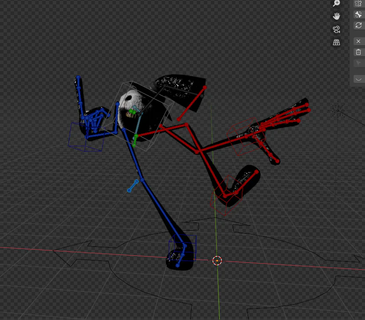Click the zoom magnifier viewport icon
The height and width of the screenshot is (320, 365).
[336, 3]
